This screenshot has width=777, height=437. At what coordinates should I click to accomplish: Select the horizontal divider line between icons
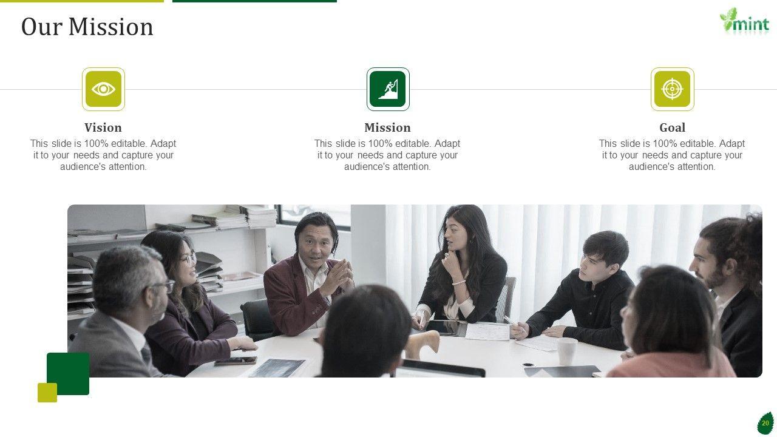coord(388,89)
